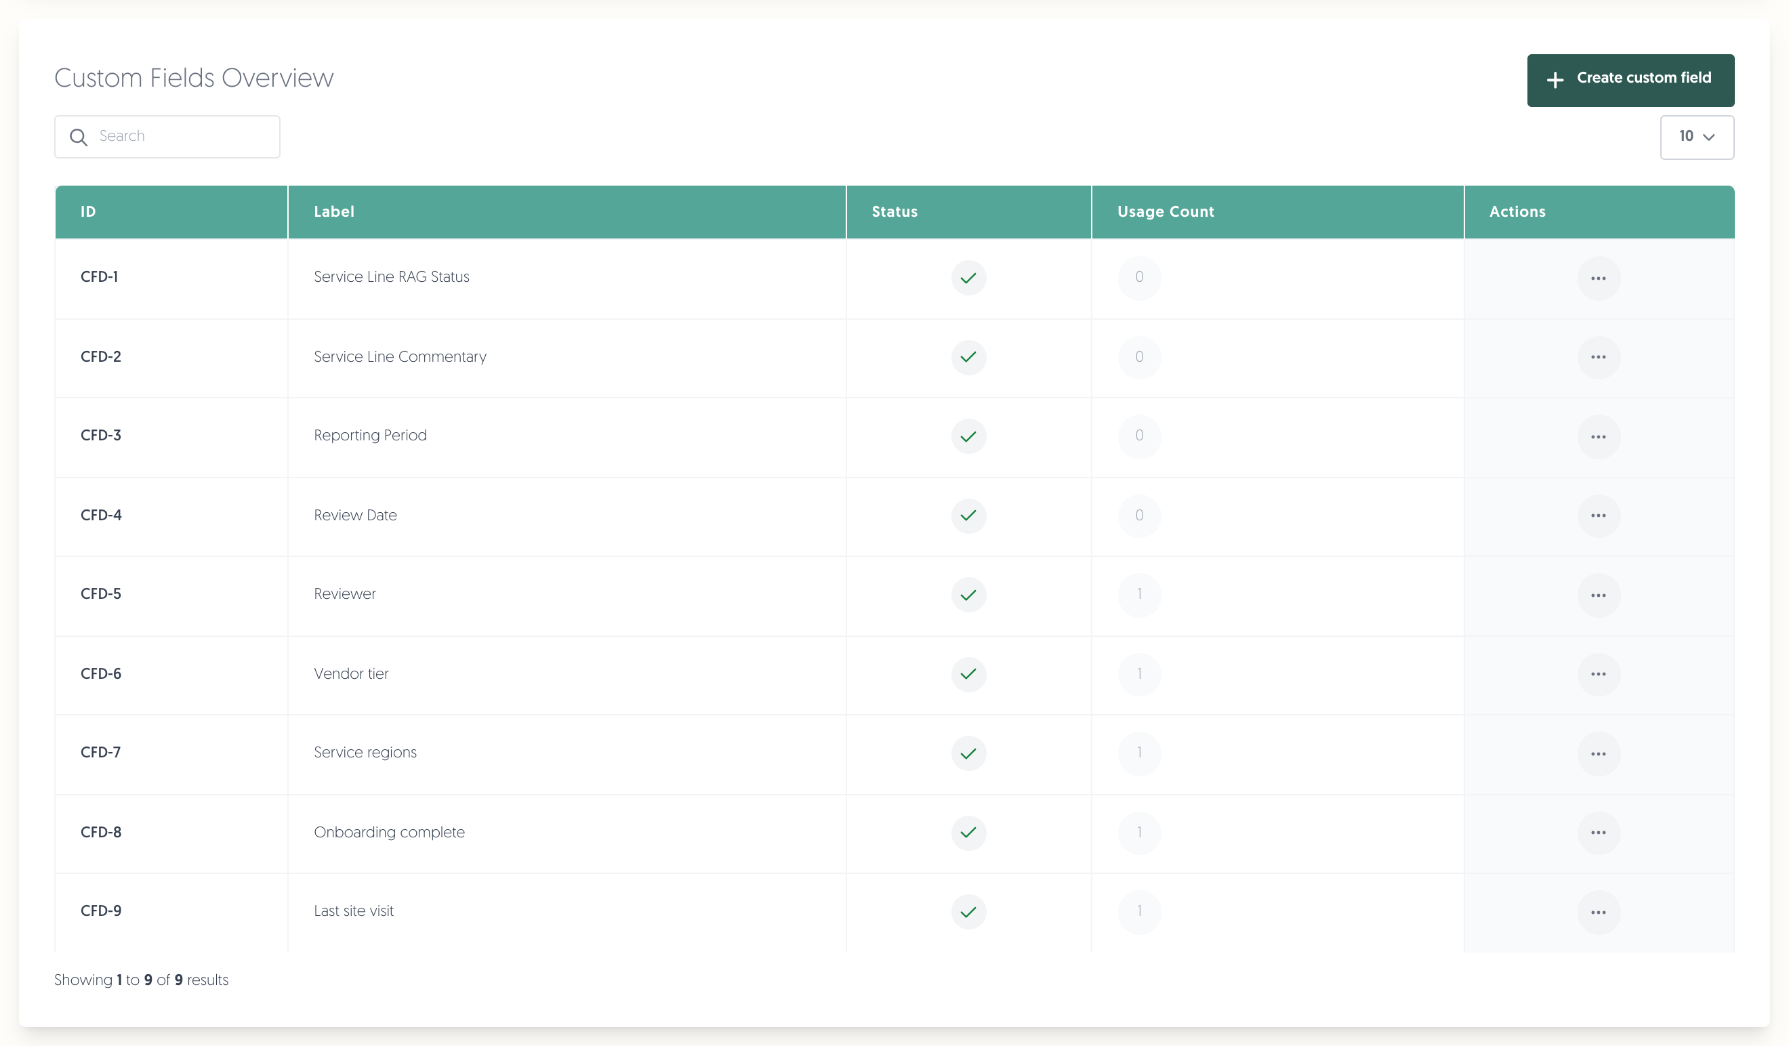Image resolution: width=1789 pixels, height=1046 pixels.
Task: Click the usage count badge for Reporting Period
Action: [x=1138, y=436]
